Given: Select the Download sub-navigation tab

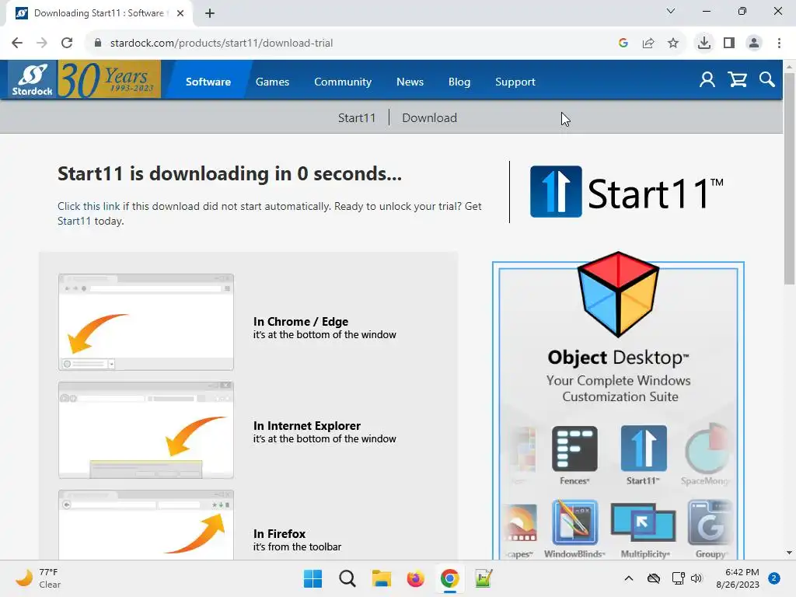Looking at the screenshot, I should tap(429, 118).
